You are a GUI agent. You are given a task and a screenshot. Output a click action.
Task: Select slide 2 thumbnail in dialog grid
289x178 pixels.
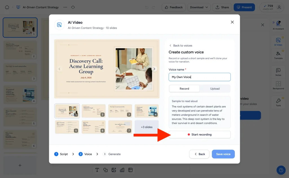[94, 111]
